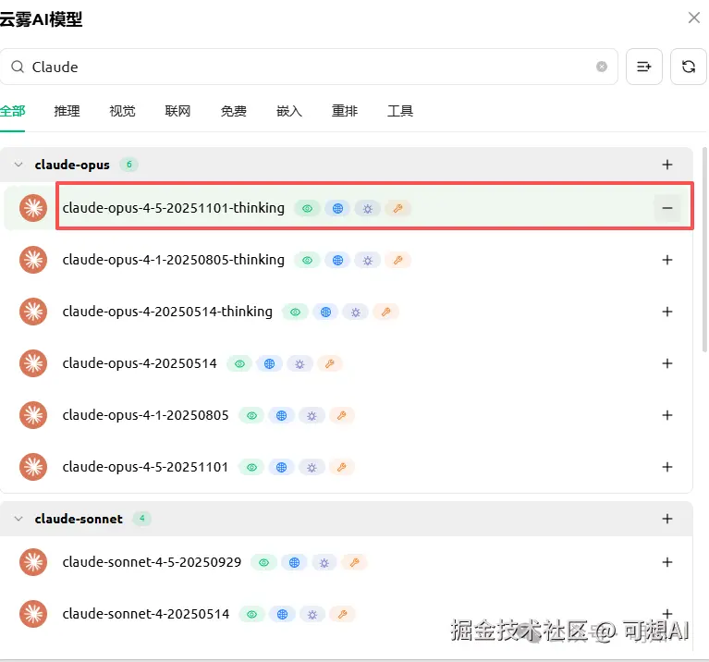This screenshot has height=662, width=709.
Task: Click the search magnifier icon
Action: 18,67
